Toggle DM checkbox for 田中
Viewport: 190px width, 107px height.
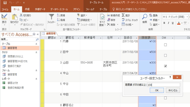click(165, 56)
